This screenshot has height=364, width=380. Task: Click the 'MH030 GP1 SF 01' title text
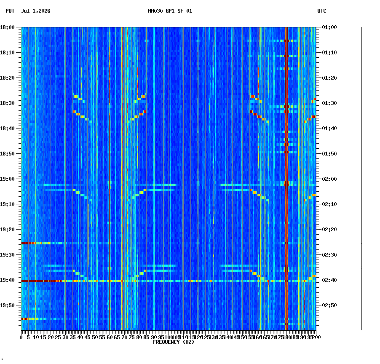(170, 11)
